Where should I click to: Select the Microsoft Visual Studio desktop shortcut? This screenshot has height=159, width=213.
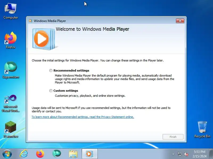pos(11,103)
